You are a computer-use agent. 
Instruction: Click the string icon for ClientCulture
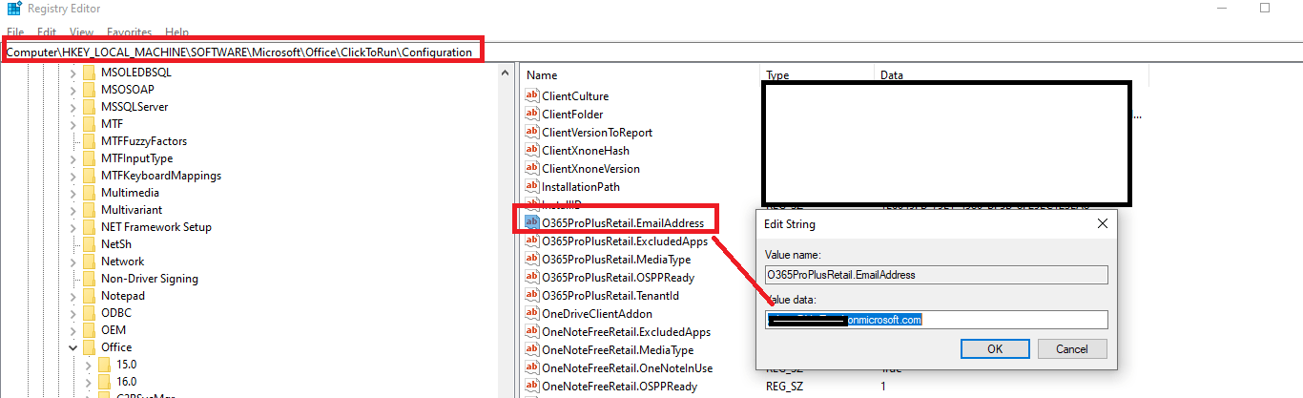(x=532, y=95)
